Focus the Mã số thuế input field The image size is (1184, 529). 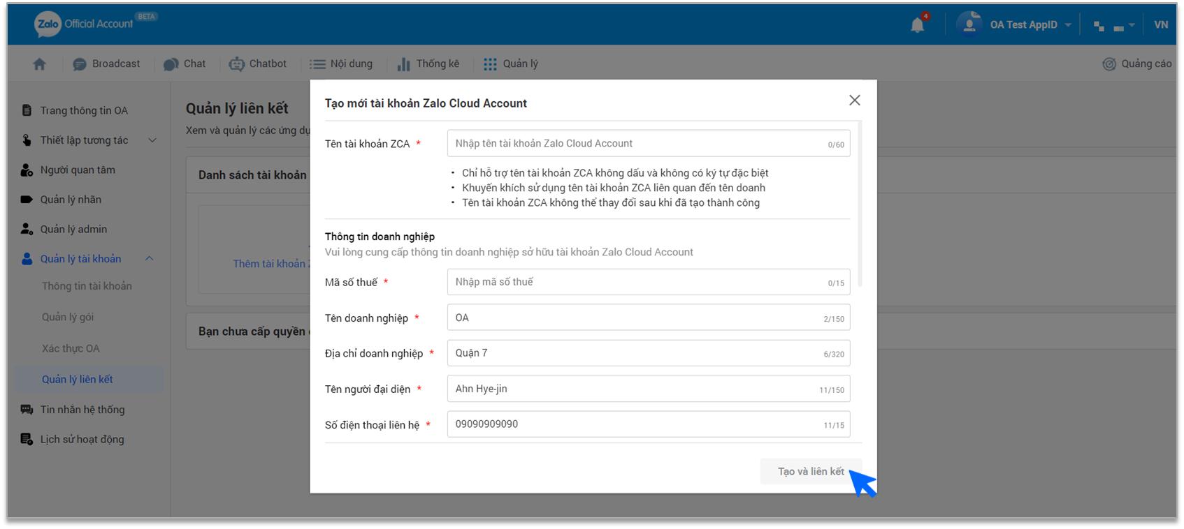point(649,282)
